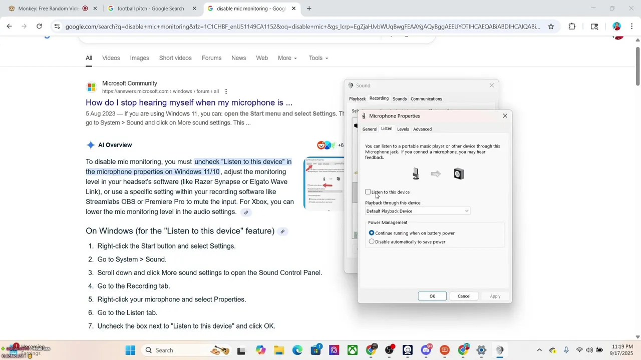The height and width of the screenshot is (360, 641).
Task: Switch to the Levels tab in Microphone Properties
Action: coord(403,129)
